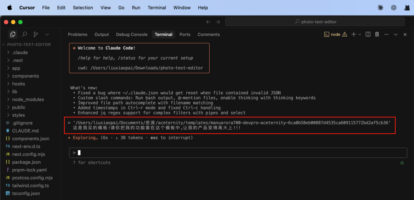The width and height of the screenshot is (414, 200).
Task: Switch to the Ports tab
Action: pyautogui.click(x=185, y=34)
